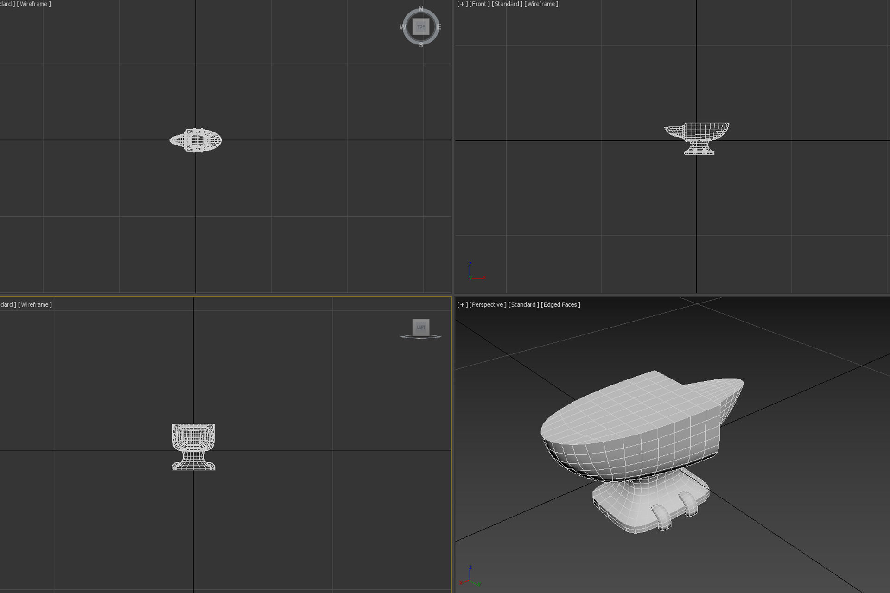
Task: Open the [Edged Faces] shading menu
Action: (x=560, y=304)
